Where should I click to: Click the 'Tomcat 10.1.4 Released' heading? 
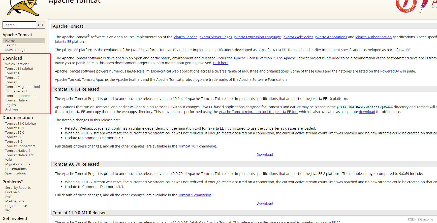pos(76,89)
